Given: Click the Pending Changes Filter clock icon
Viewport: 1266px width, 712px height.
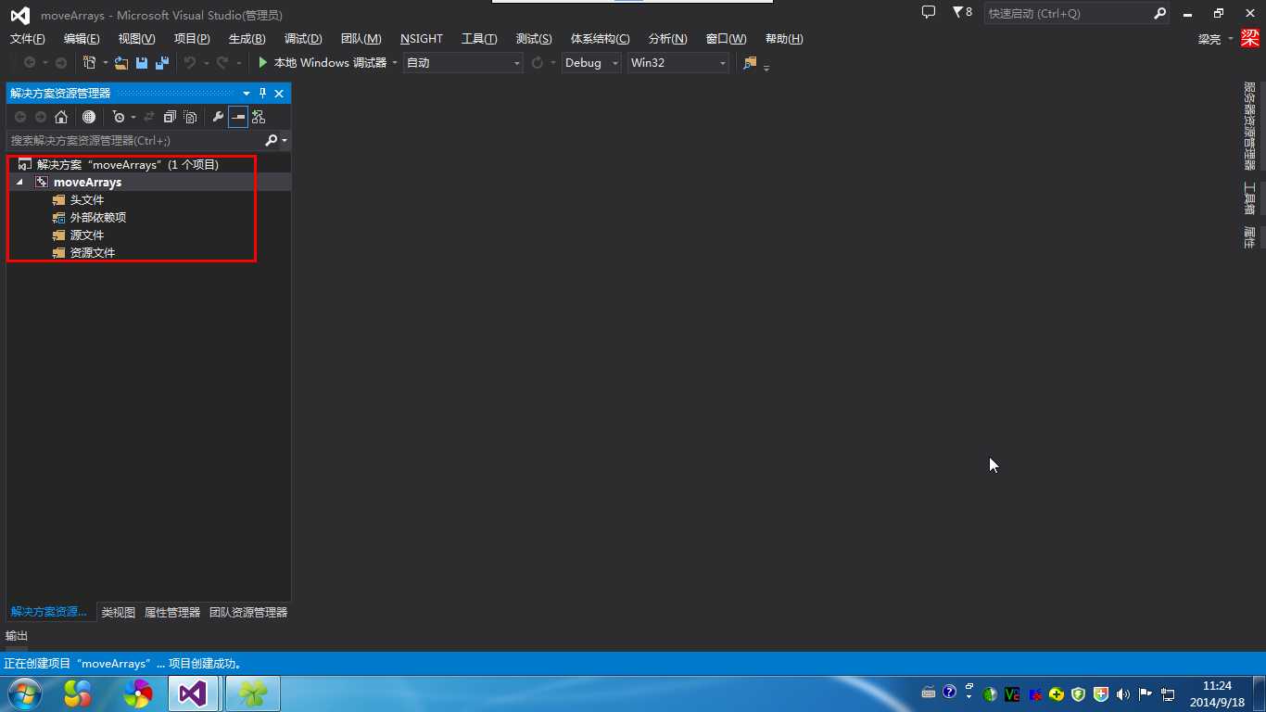Looking at the screenshot, I should point(119,117).
